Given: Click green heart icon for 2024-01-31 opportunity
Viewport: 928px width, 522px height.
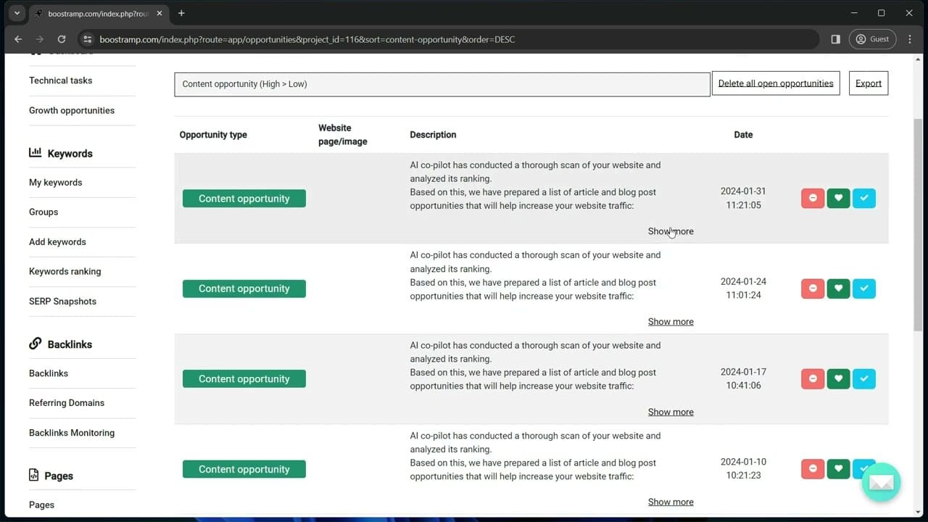Looking at the screenshot, I should (838, 198).
